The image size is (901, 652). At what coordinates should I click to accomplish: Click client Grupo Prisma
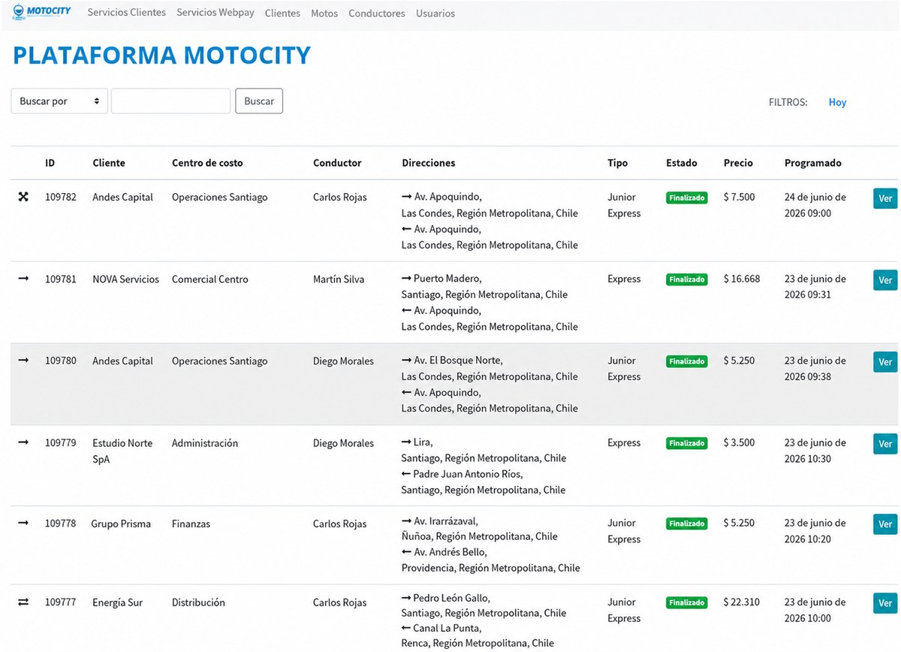[121, 524]
